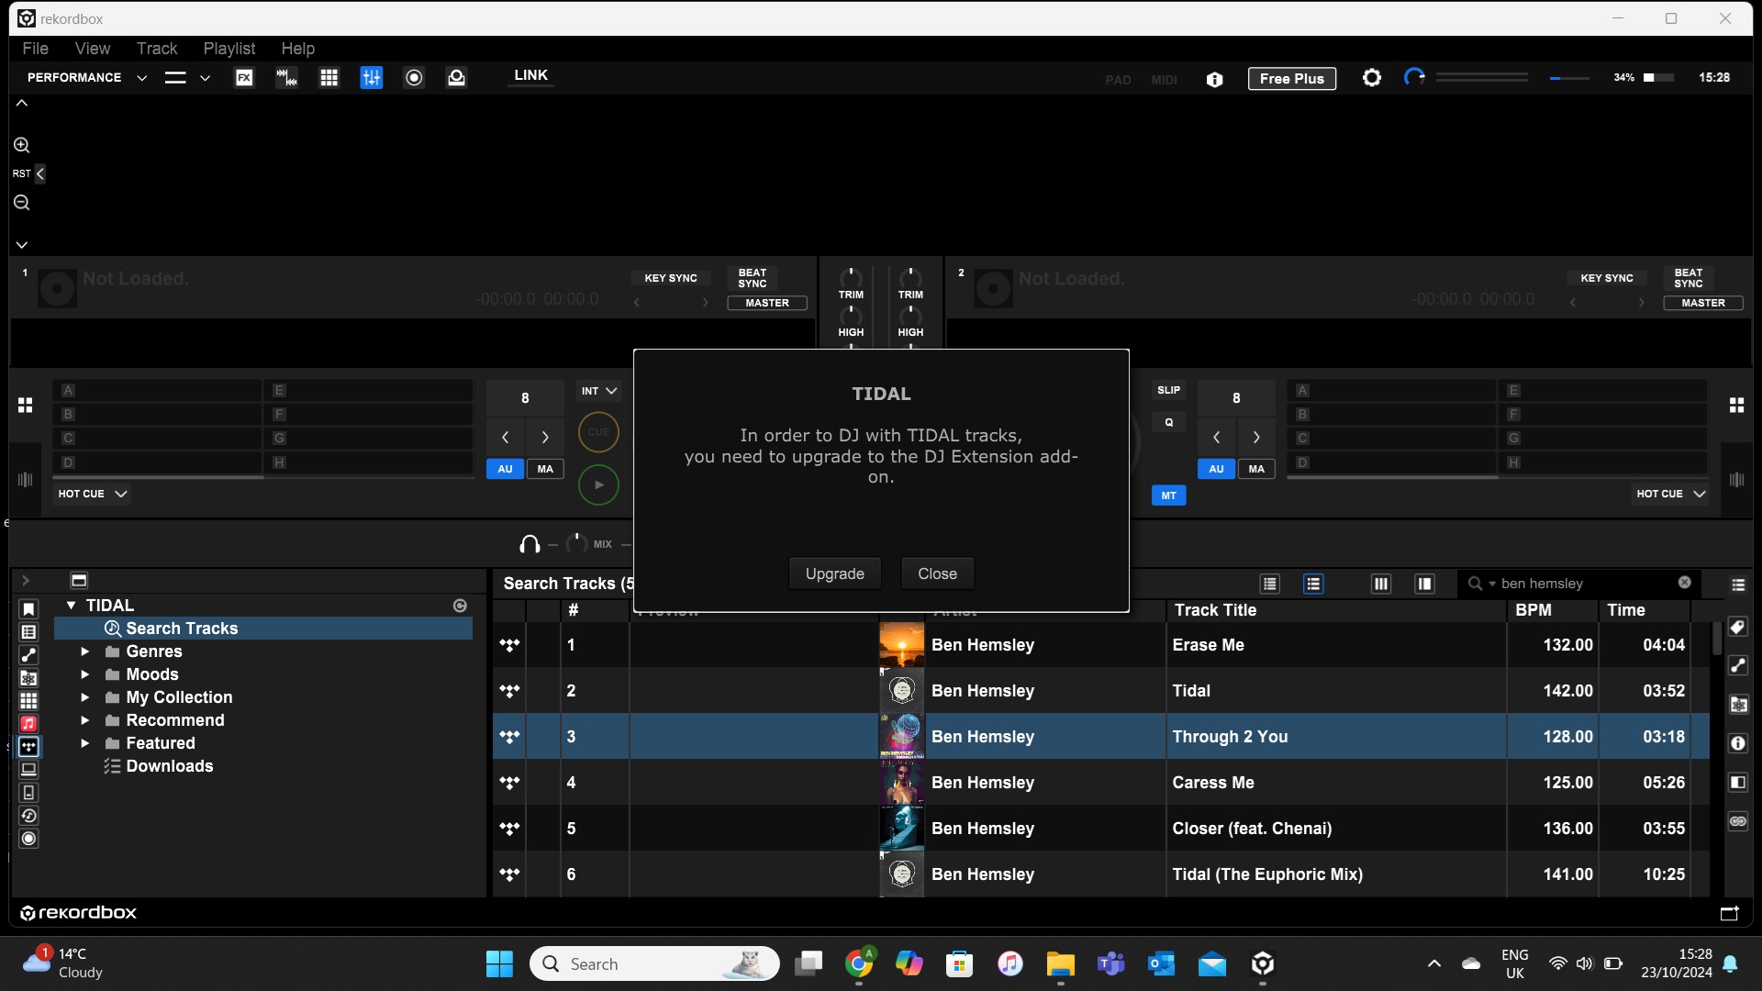Toggle the mixer panel icon

pyautogui.click(x=372, y=78)
